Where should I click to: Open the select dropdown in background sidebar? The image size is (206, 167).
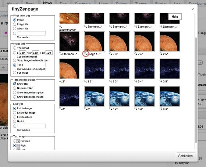coord(200,63)
